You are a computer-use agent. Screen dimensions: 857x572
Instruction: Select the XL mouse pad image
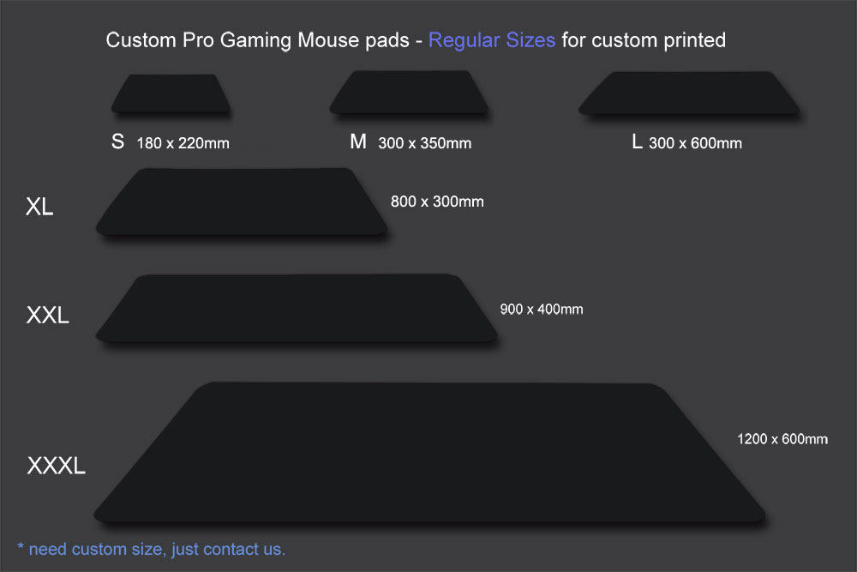point(242,202)
